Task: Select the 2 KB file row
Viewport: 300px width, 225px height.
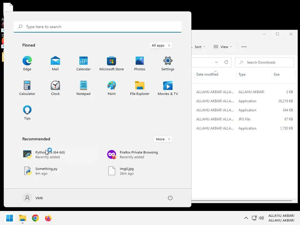Action: [x=244, y=92]
